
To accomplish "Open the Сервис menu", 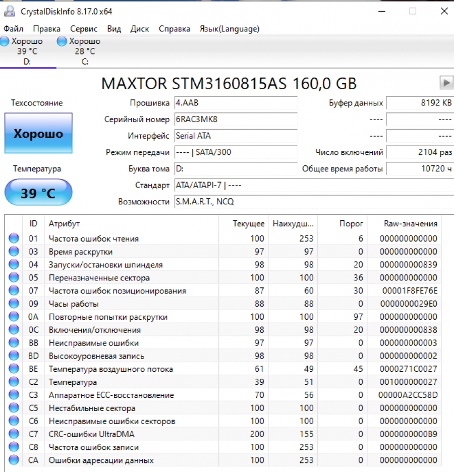I will click(83, 29).
